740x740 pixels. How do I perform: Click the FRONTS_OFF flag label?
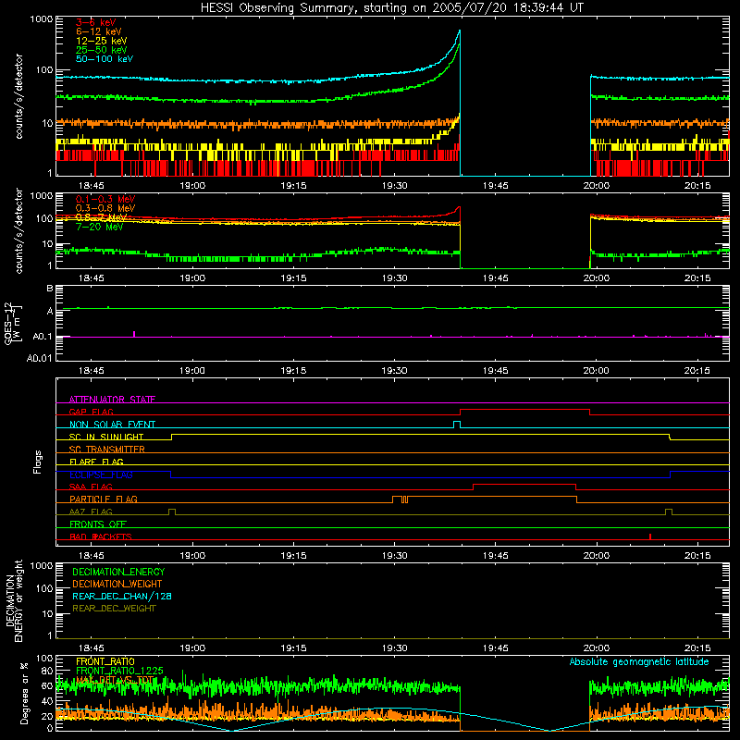click(x=98, y=524)
